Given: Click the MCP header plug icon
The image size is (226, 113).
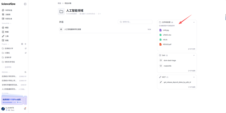Looking at the screenshot, I should (160, 77).
